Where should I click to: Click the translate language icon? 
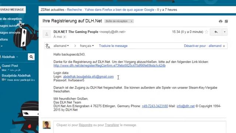pos(48,46)
